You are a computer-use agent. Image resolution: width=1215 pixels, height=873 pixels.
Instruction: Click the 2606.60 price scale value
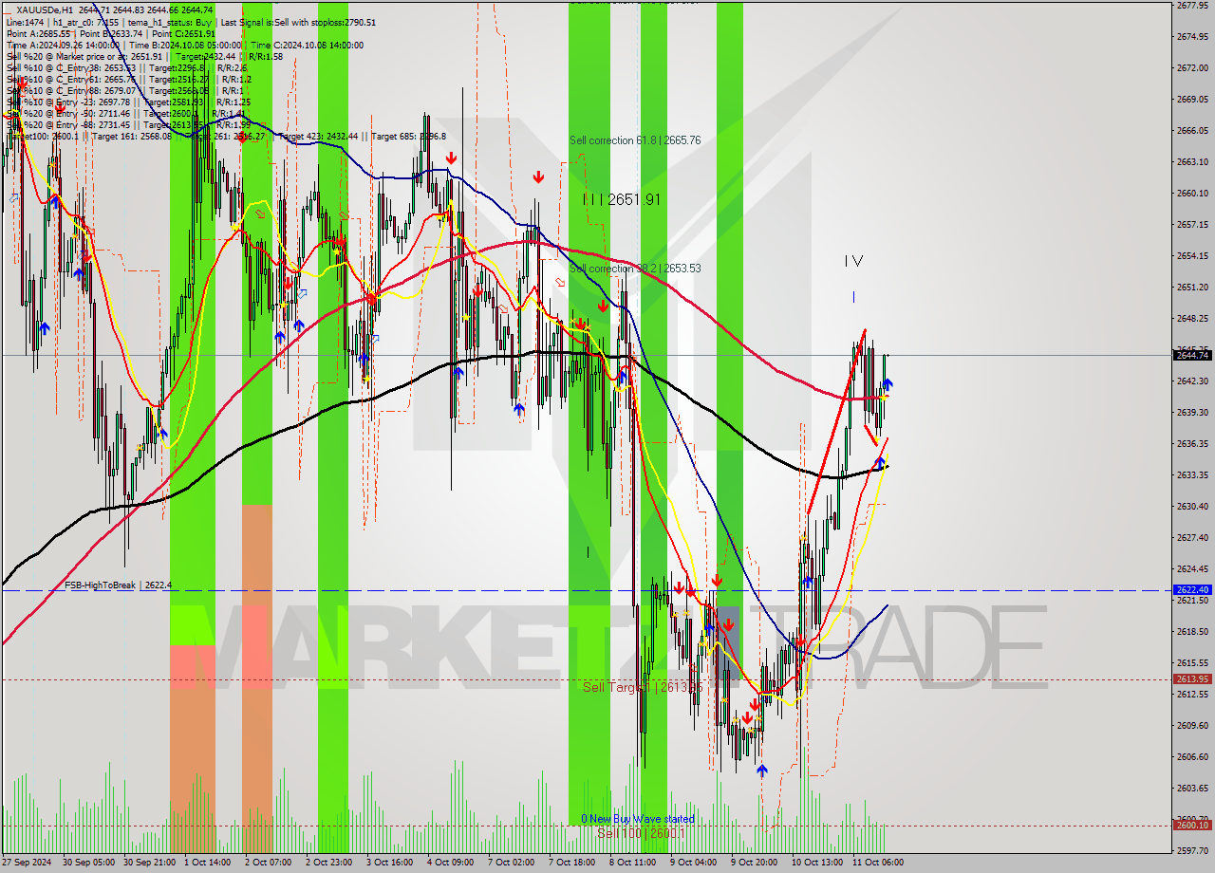pyautogui.click(x=1192, y=756)
